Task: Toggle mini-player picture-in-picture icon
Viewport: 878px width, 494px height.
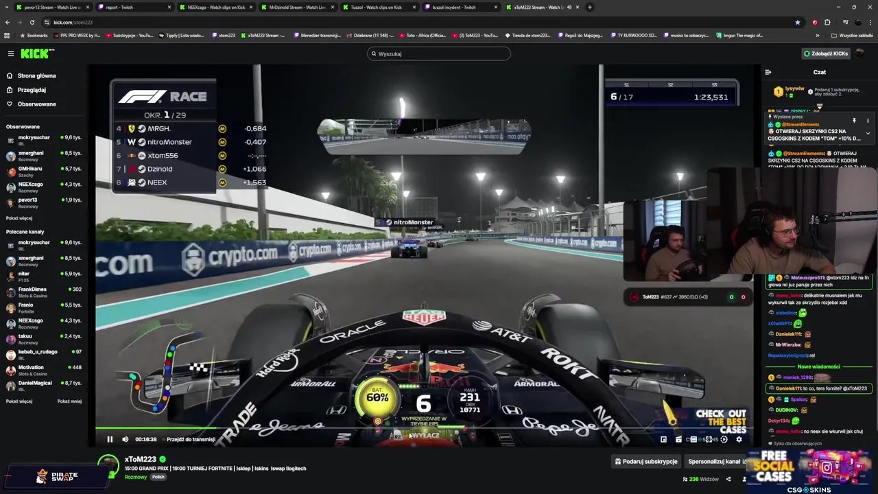Action: click(663, 439)
